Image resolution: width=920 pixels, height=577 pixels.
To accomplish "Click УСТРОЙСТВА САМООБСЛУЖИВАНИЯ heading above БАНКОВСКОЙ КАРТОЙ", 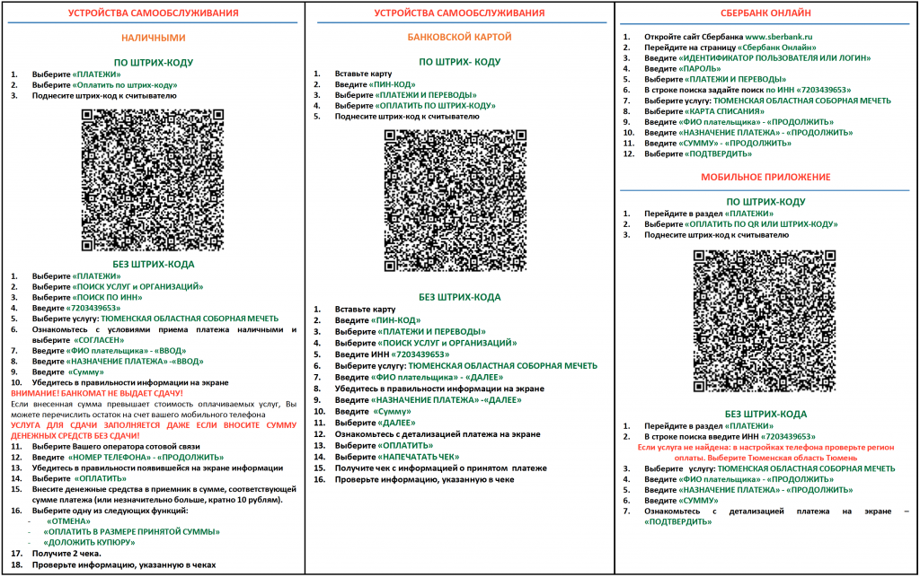I will click(459, 13).
